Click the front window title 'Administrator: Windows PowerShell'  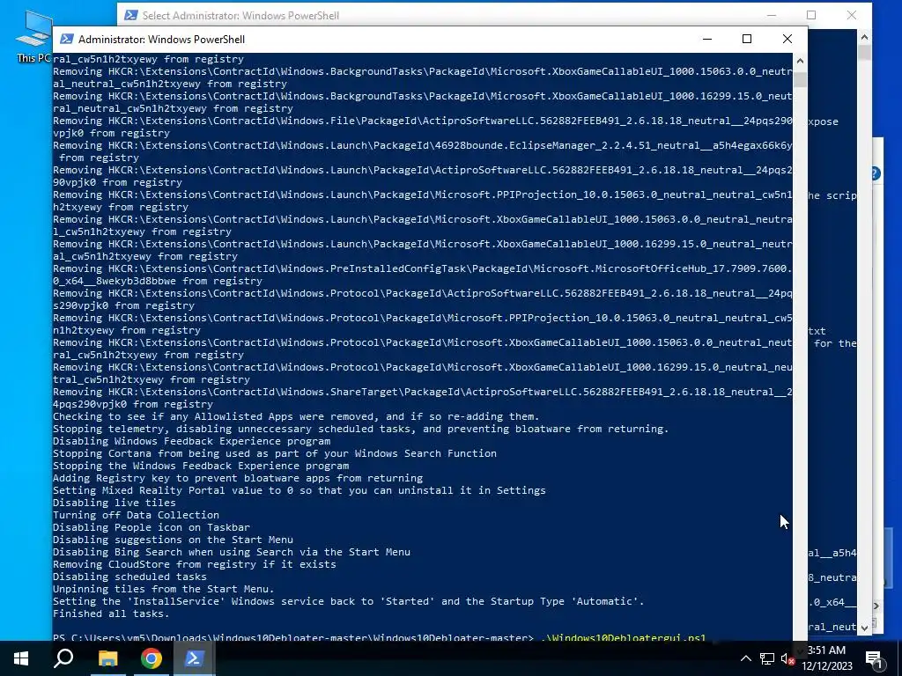click(x=162, y=40)
